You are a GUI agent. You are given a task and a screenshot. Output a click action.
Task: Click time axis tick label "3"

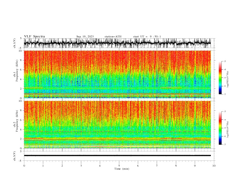pyautogui.click(x=81, y=166)
